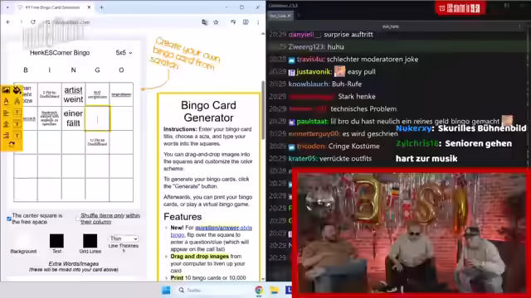Screen dimensions: 531x298
Task: Toggle center square is free space checkbox
Action: [9, 219]
